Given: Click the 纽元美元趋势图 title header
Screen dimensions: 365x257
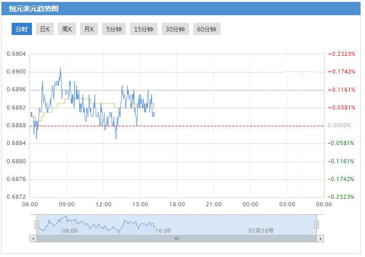Looking at the screenshot, I should pos(33,9).
